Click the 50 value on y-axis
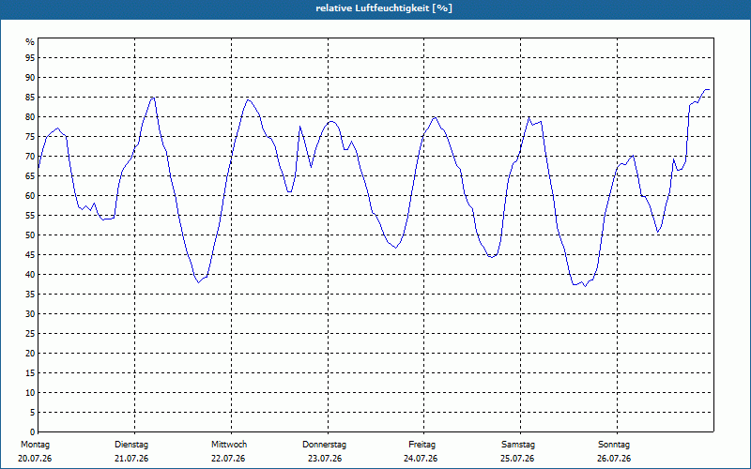 pos(30,235)
